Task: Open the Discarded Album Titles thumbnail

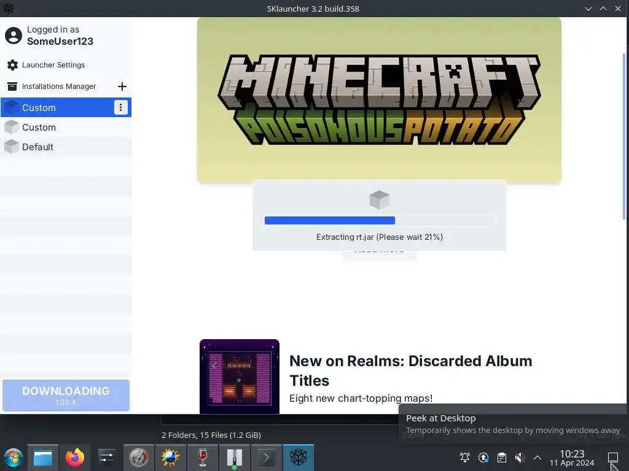Action: pos(240,377)
